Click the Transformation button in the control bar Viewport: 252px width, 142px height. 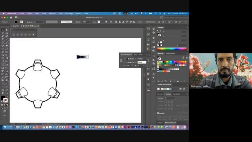pyautogui.click(x=150, y=22)
